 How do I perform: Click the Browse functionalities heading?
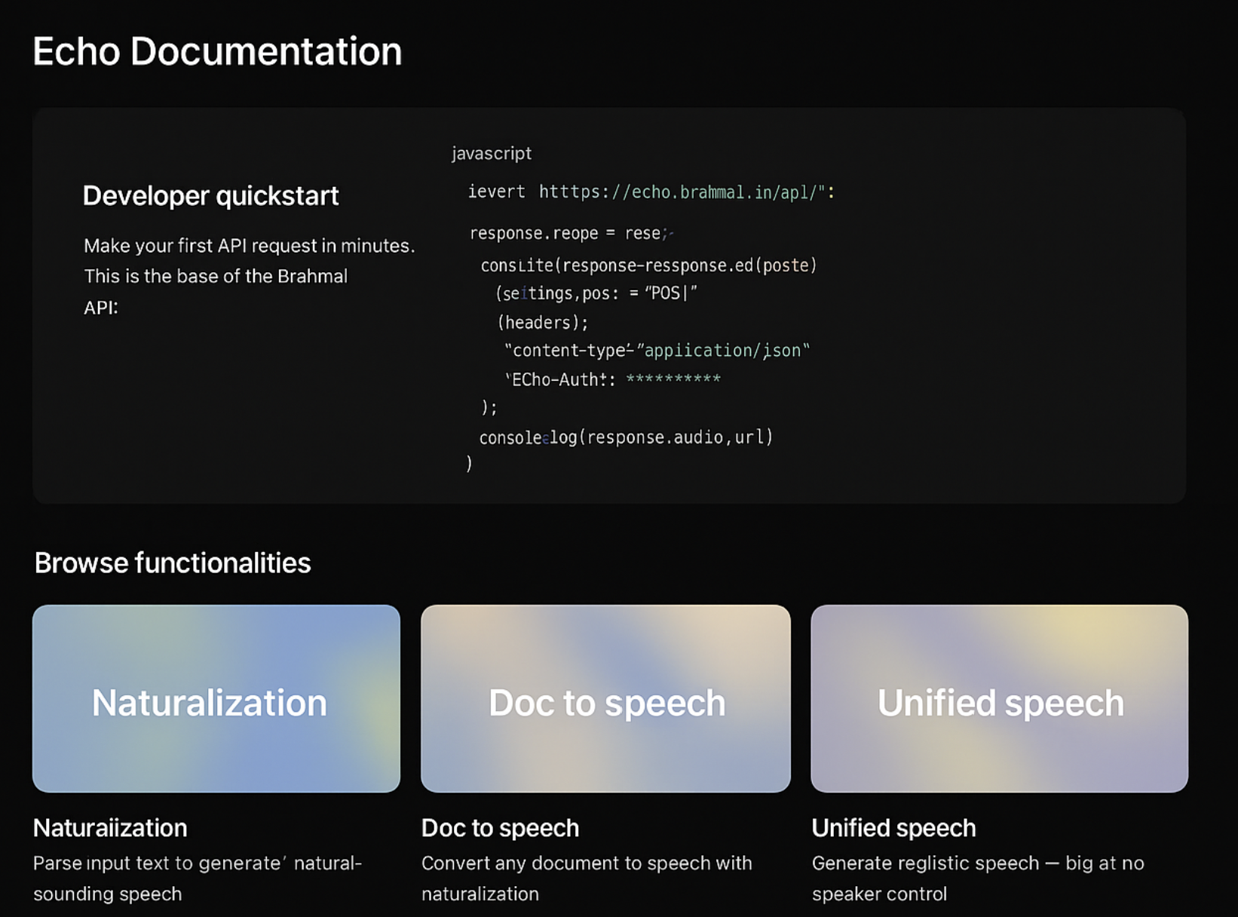tap(173, 563)
